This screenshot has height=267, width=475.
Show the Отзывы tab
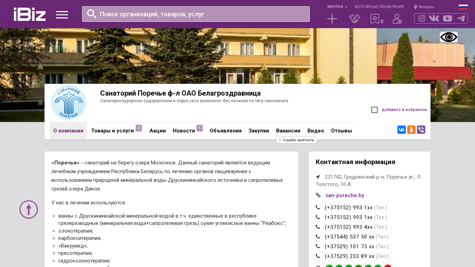coord(341,131)
